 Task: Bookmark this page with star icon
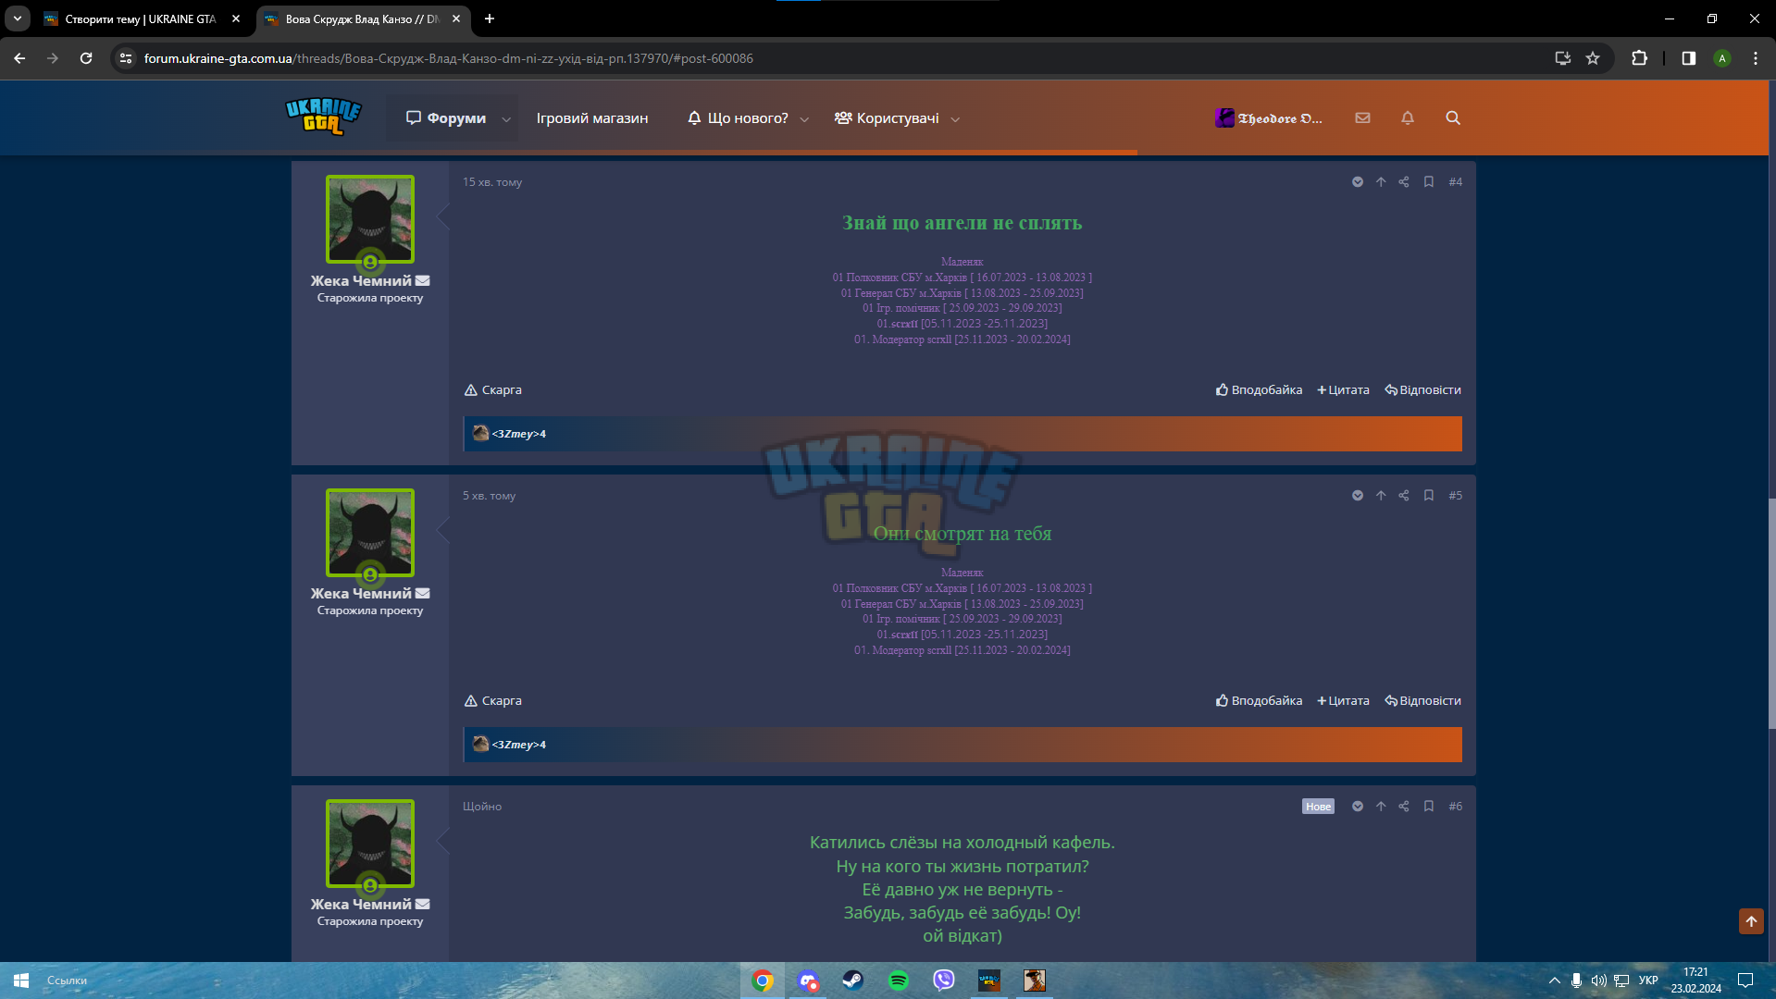[x=1593, y=58]
